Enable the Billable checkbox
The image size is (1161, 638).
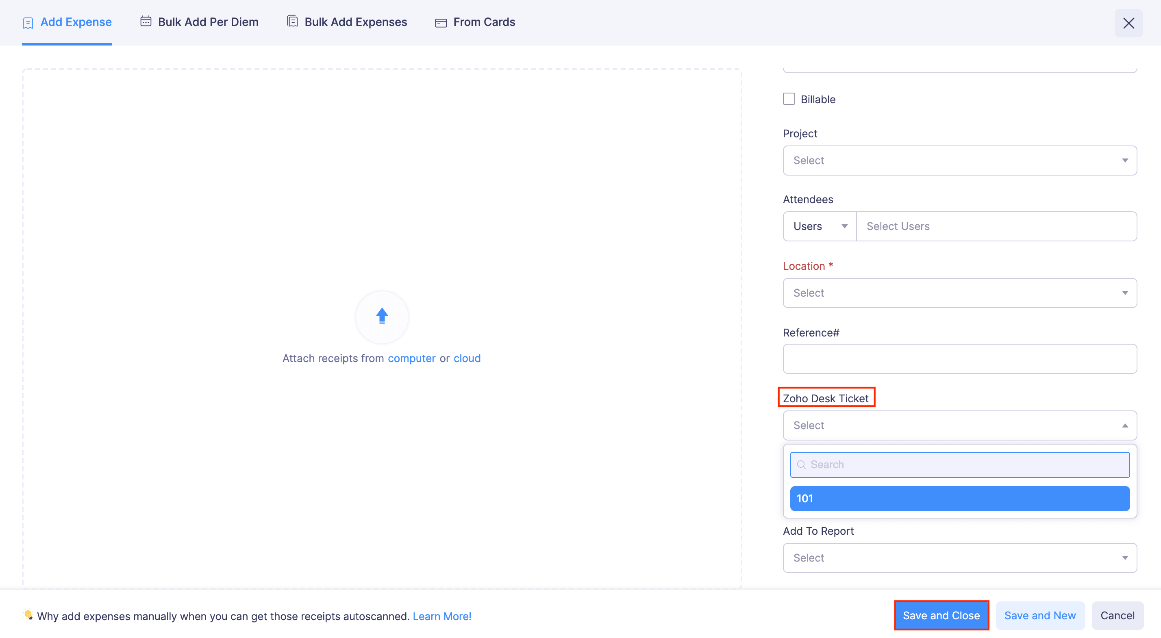click(789, 99)
